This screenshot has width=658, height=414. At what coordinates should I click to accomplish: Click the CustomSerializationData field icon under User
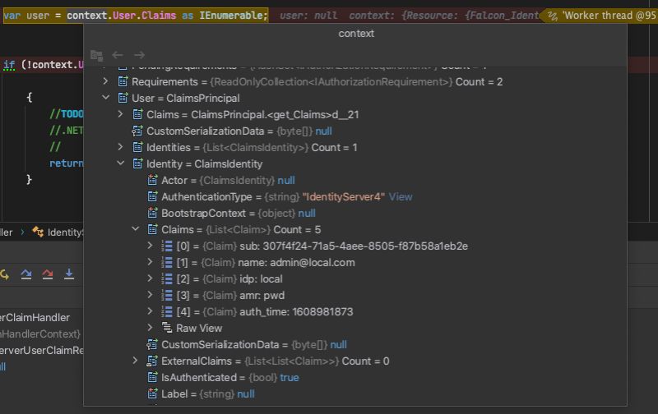pos(137,131)
